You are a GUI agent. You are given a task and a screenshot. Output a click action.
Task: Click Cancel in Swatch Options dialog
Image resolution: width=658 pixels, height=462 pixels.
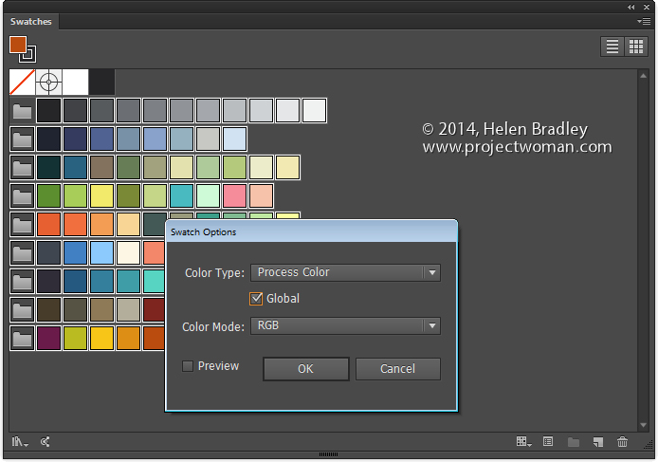pos(398,369)
